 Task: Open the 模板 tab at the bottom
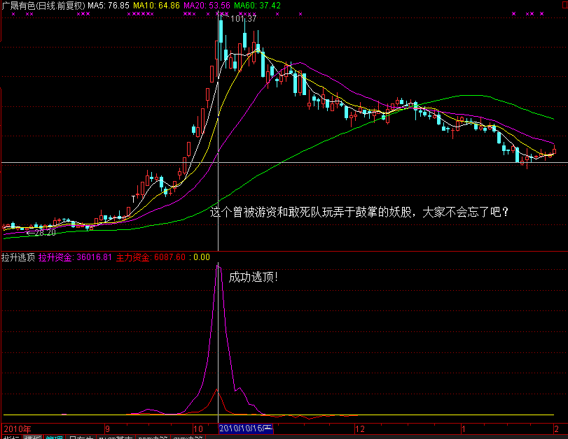click(33, 437)
